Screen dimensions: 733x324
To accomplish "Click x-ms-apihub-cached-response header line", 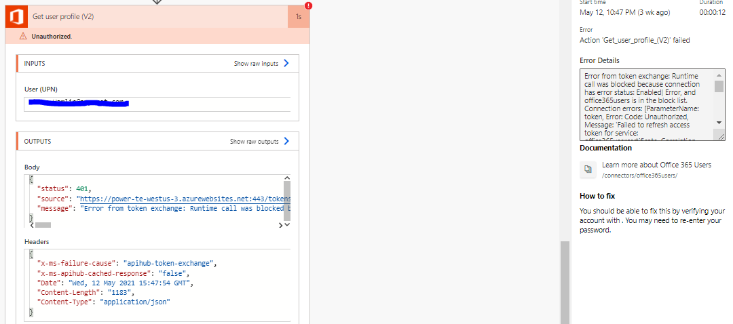I will coord(113,274).
